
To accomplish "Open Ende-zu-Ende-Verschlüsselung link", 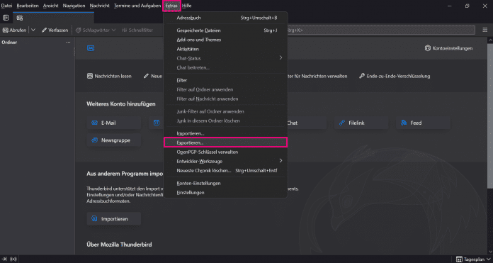I will point(395,76).
